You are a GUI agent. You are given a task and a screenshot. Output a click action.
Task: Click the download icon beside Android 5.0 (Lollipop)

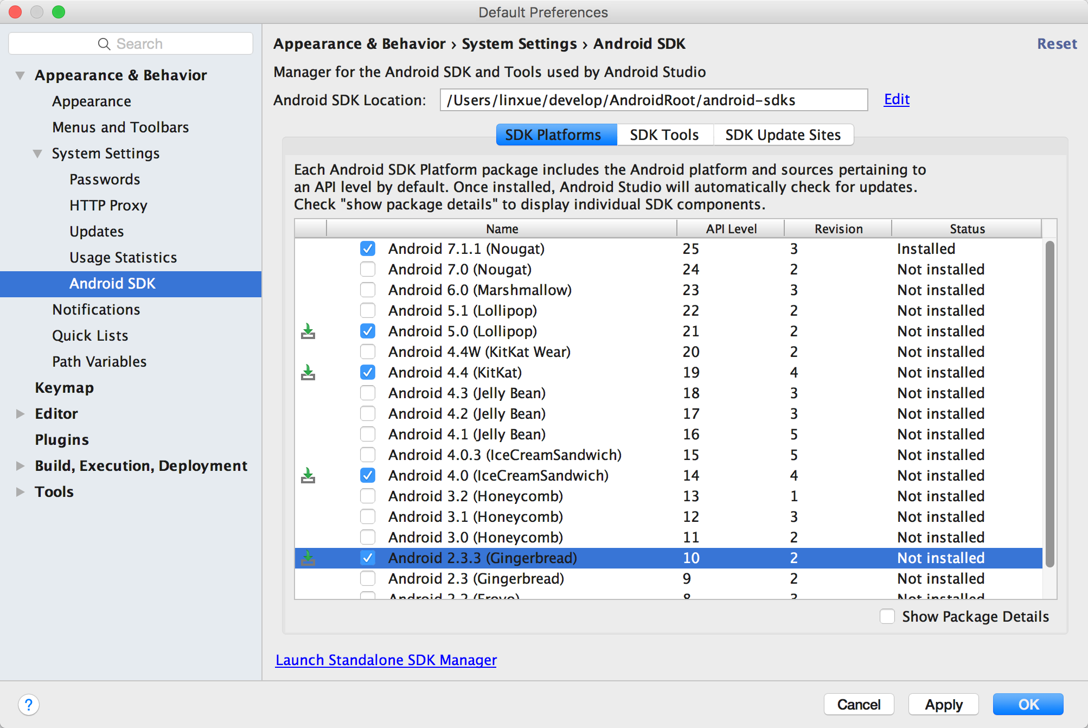(x=308, y=331)
